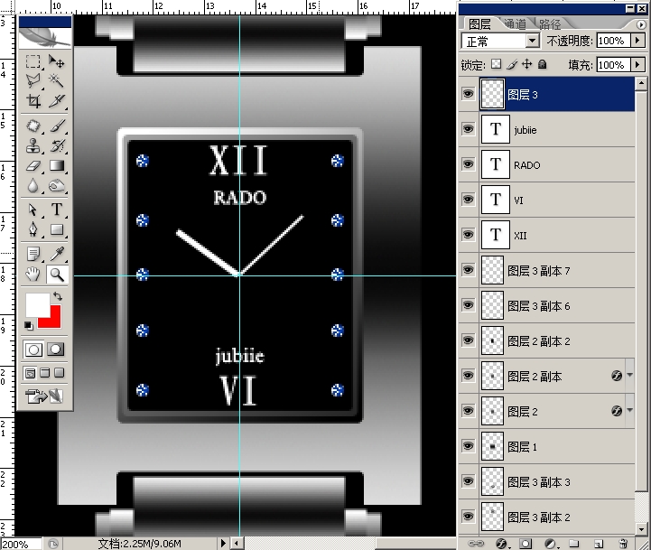Toggle lock all padlock icon

[543, 64]
